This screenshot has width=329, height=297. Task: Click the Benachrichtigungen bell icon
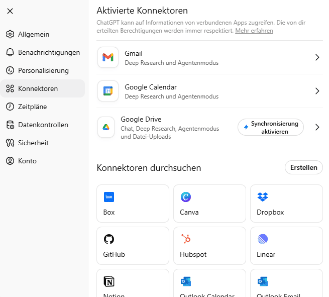click(10, 52)
